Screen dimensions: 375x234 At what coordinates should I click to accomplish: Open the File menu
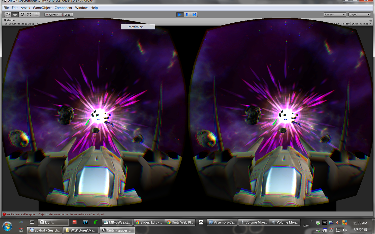pyautogui.click(x=6, y=8)
